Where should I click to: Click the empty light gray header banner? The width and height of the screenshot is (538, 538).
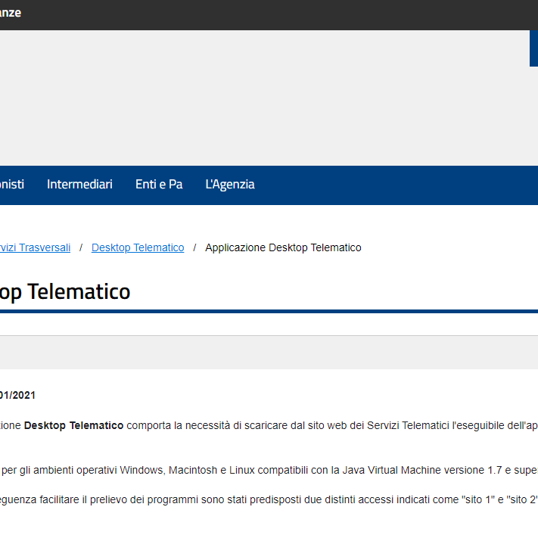[x=265, y=98]
